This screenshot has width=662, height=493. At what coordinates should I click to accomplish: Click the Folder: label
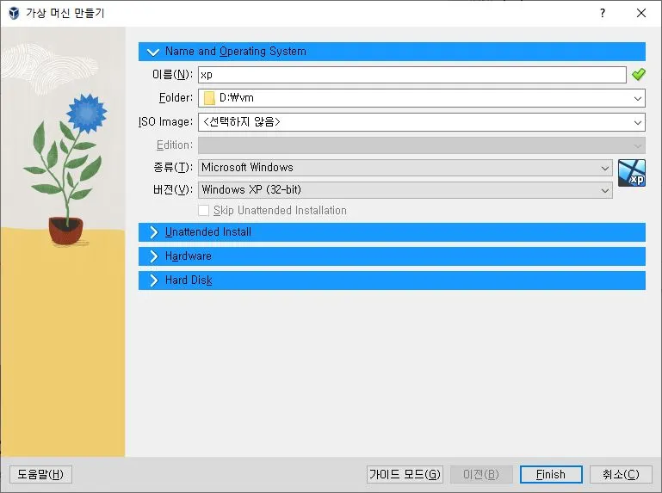176,98
